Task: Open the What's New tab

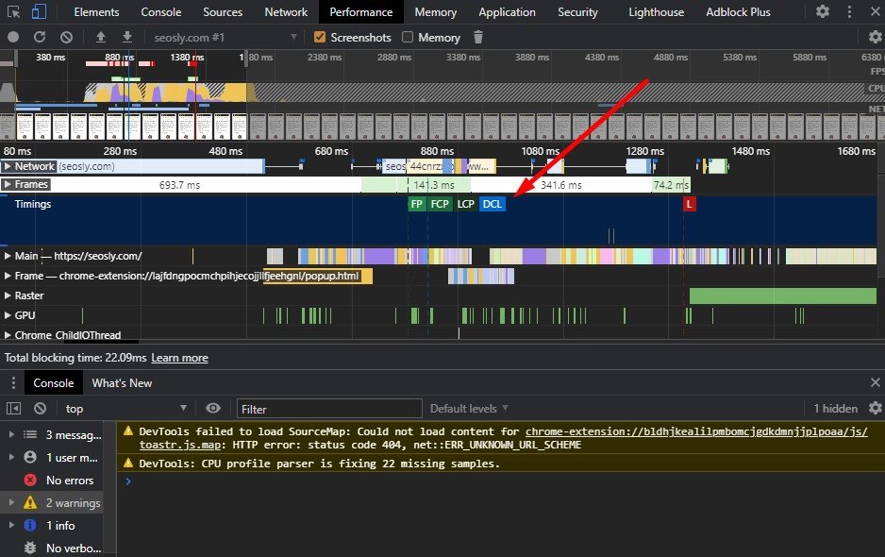Action: coord(122,382)
